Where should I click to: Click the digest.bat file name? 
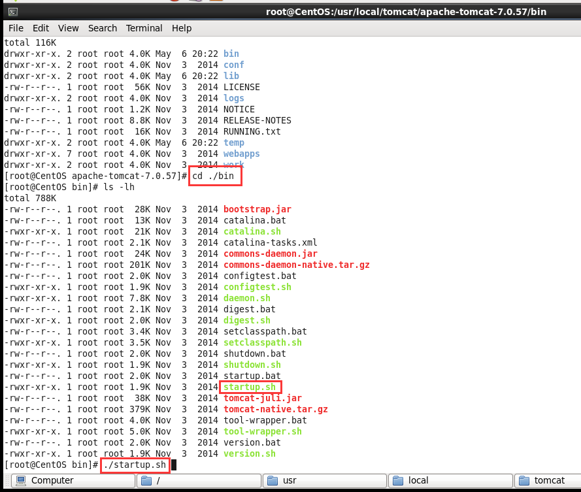tap(250, 309)
